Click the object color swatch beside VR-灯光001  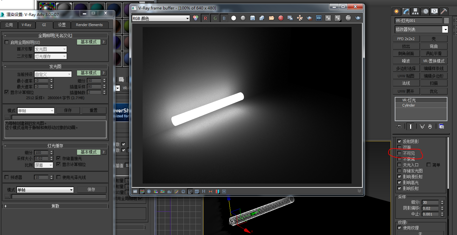pyautogui.click(x=446, y=21)
